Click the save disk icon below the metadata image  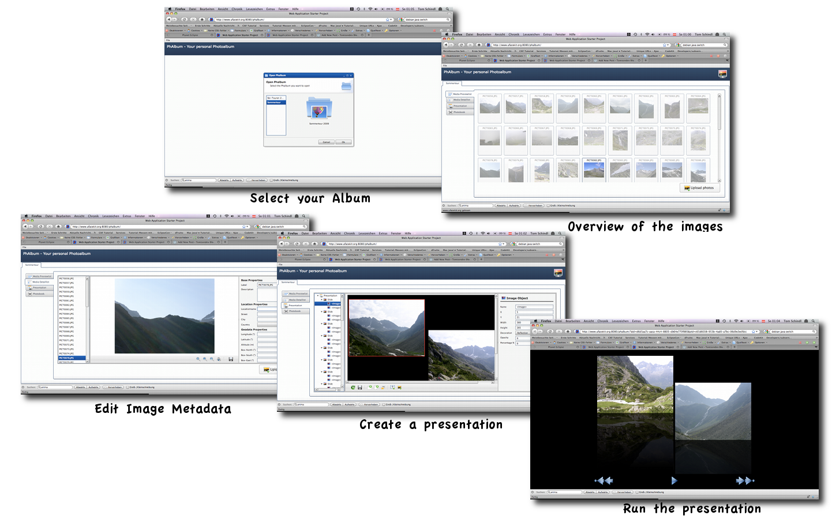tap(231, 359)
